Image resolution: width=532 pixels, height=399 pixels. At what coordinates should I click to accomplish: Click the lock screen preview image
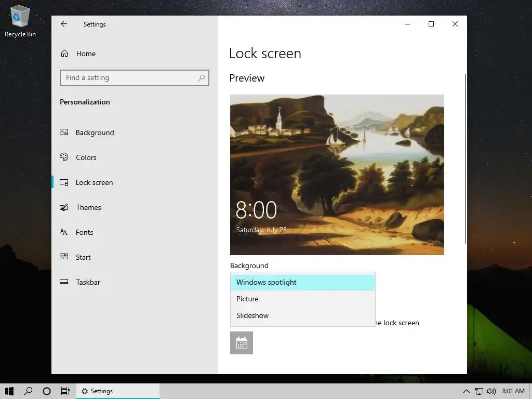[x=337, y=175]
